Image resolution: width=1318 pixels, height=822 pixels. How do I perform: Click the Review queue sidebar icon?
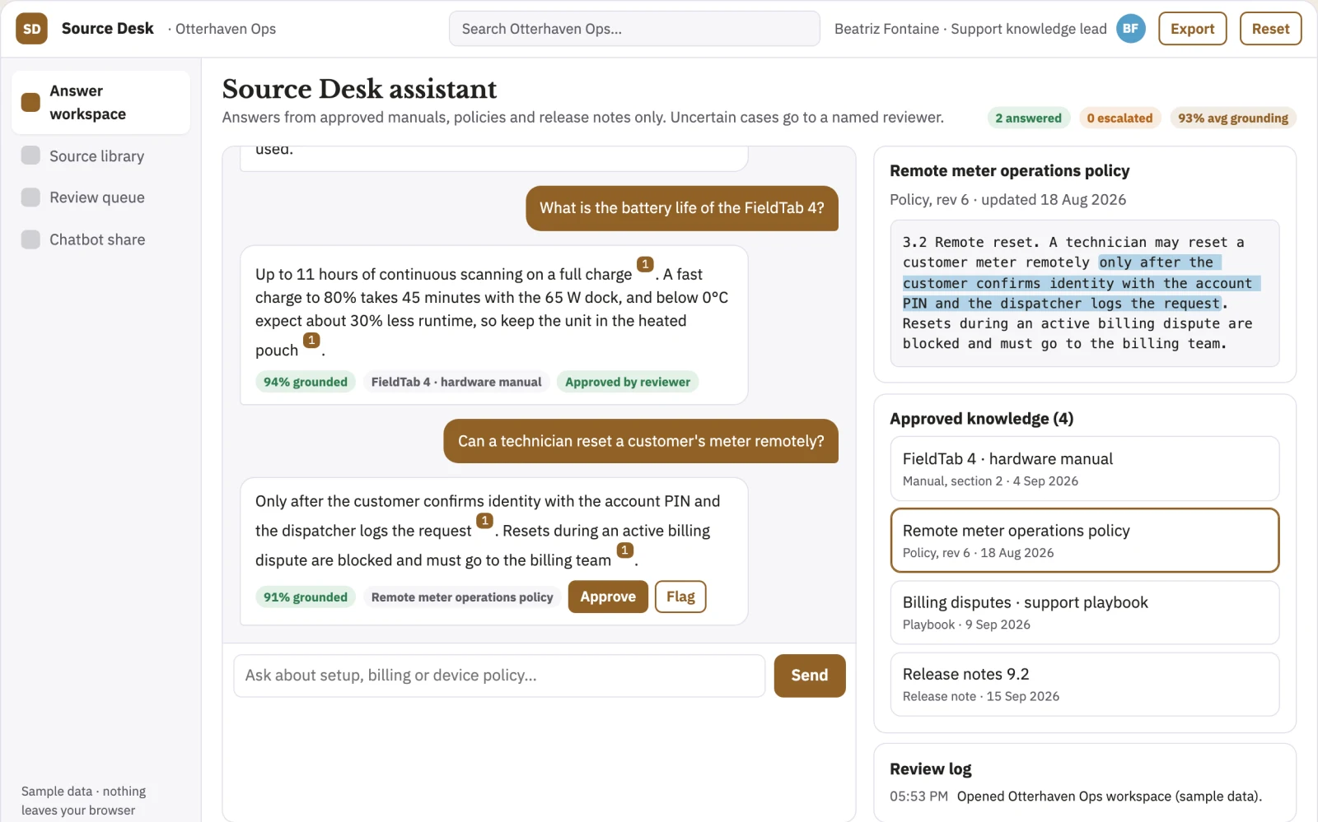point(30,197)
